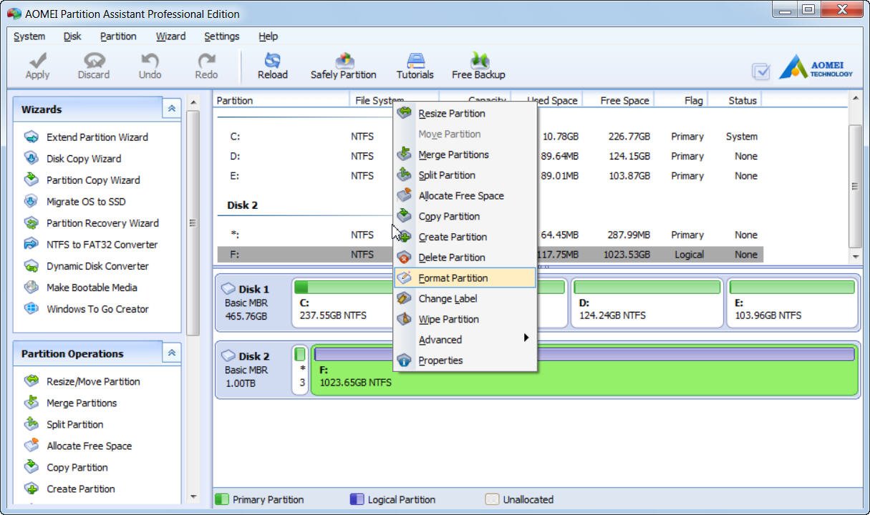
Task: Open the Partition menu
Action: click(x=118, y=36)
